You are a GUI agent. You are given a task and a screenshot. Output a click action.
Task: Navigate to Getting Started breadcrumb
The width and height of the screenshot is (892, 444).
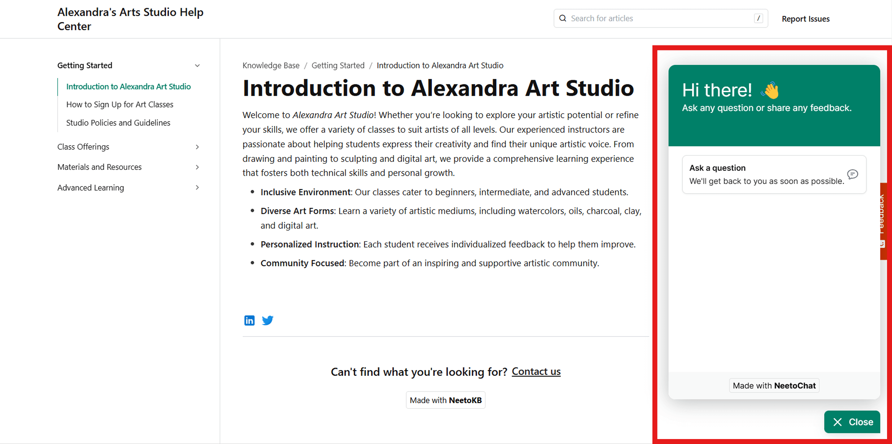tap(338, 65)
